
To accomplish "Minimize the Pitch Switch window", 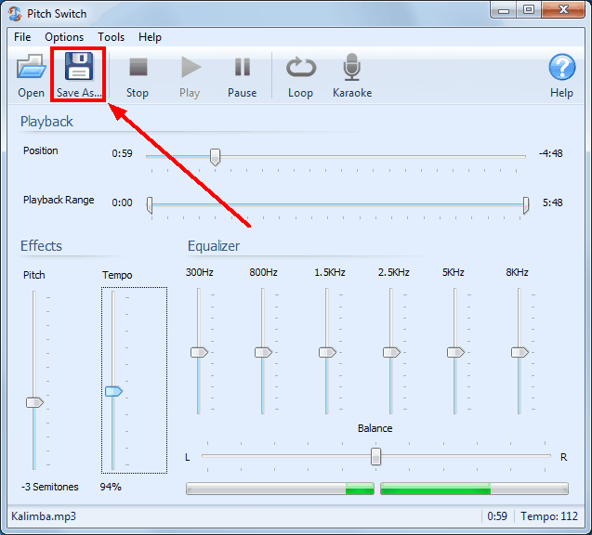I will point(504,10).
